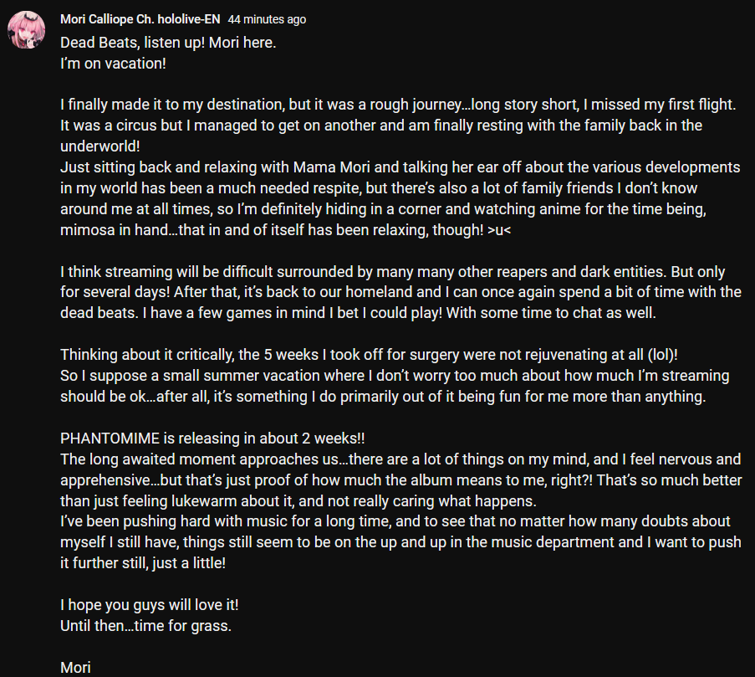Click the line starting 'I think streaming will be difficult'
The height and width of the screenshot is (677, 755).
tap(392, 272)
